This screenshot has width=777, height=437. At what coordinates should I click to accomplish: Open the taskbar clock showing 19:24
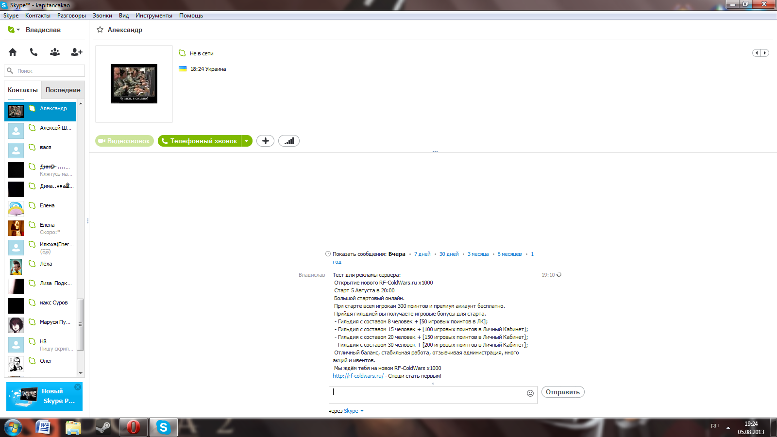coord(751,428)
